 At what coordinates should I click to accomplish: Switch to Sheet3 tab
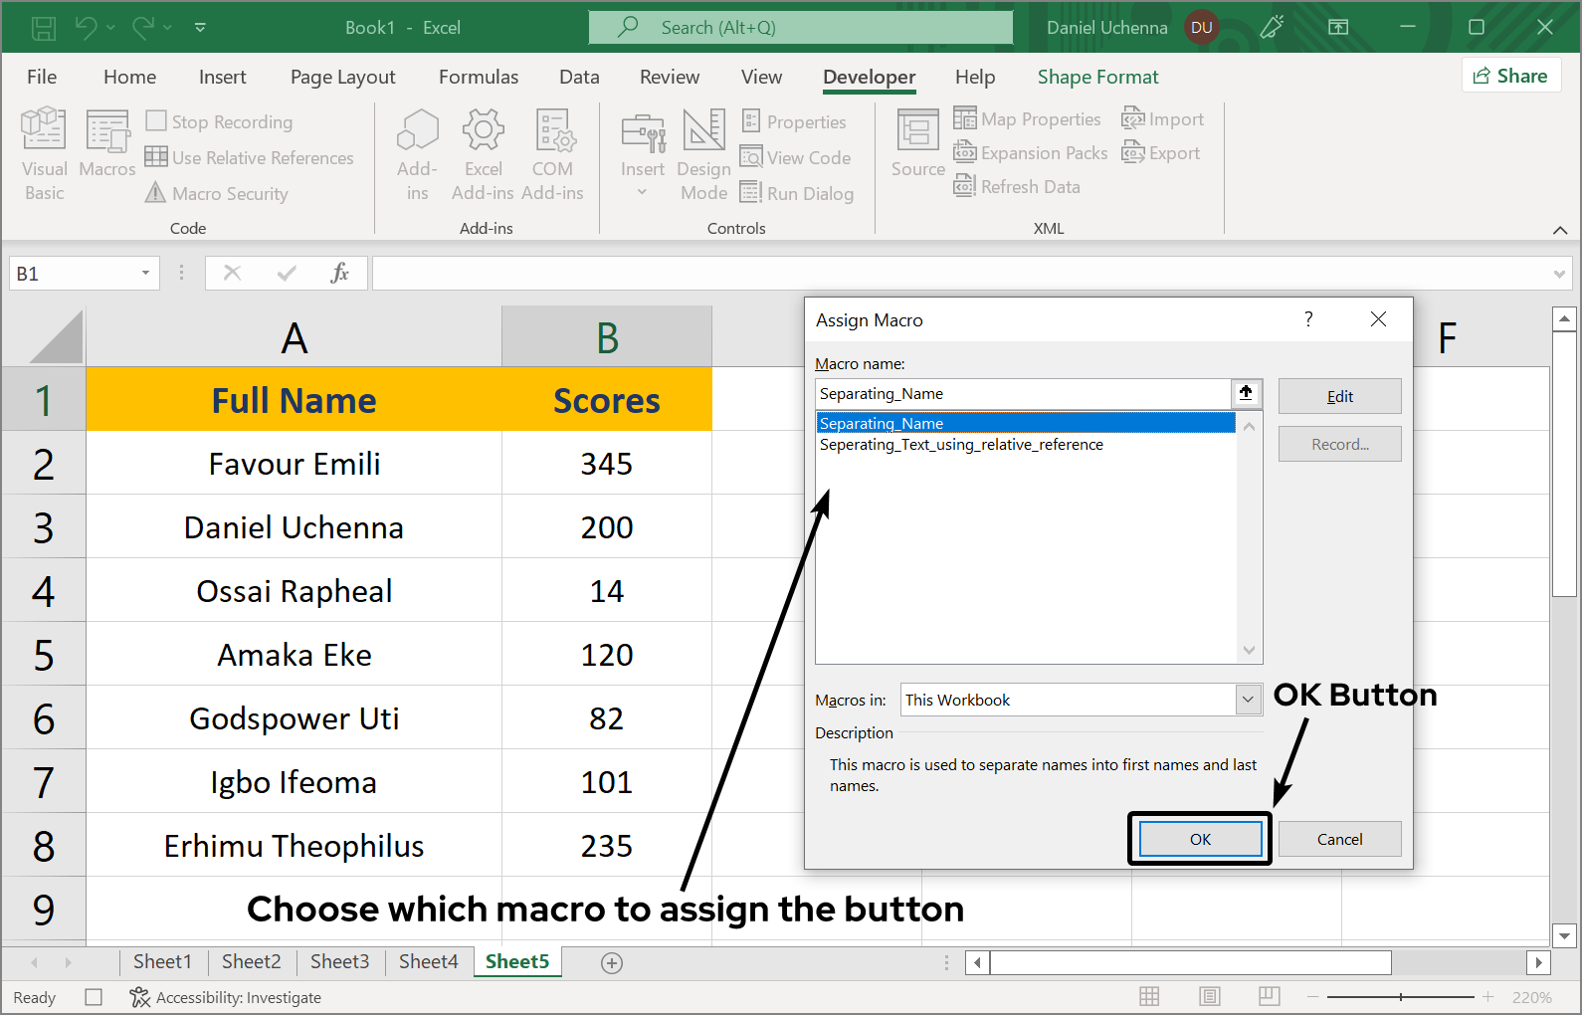339,961
